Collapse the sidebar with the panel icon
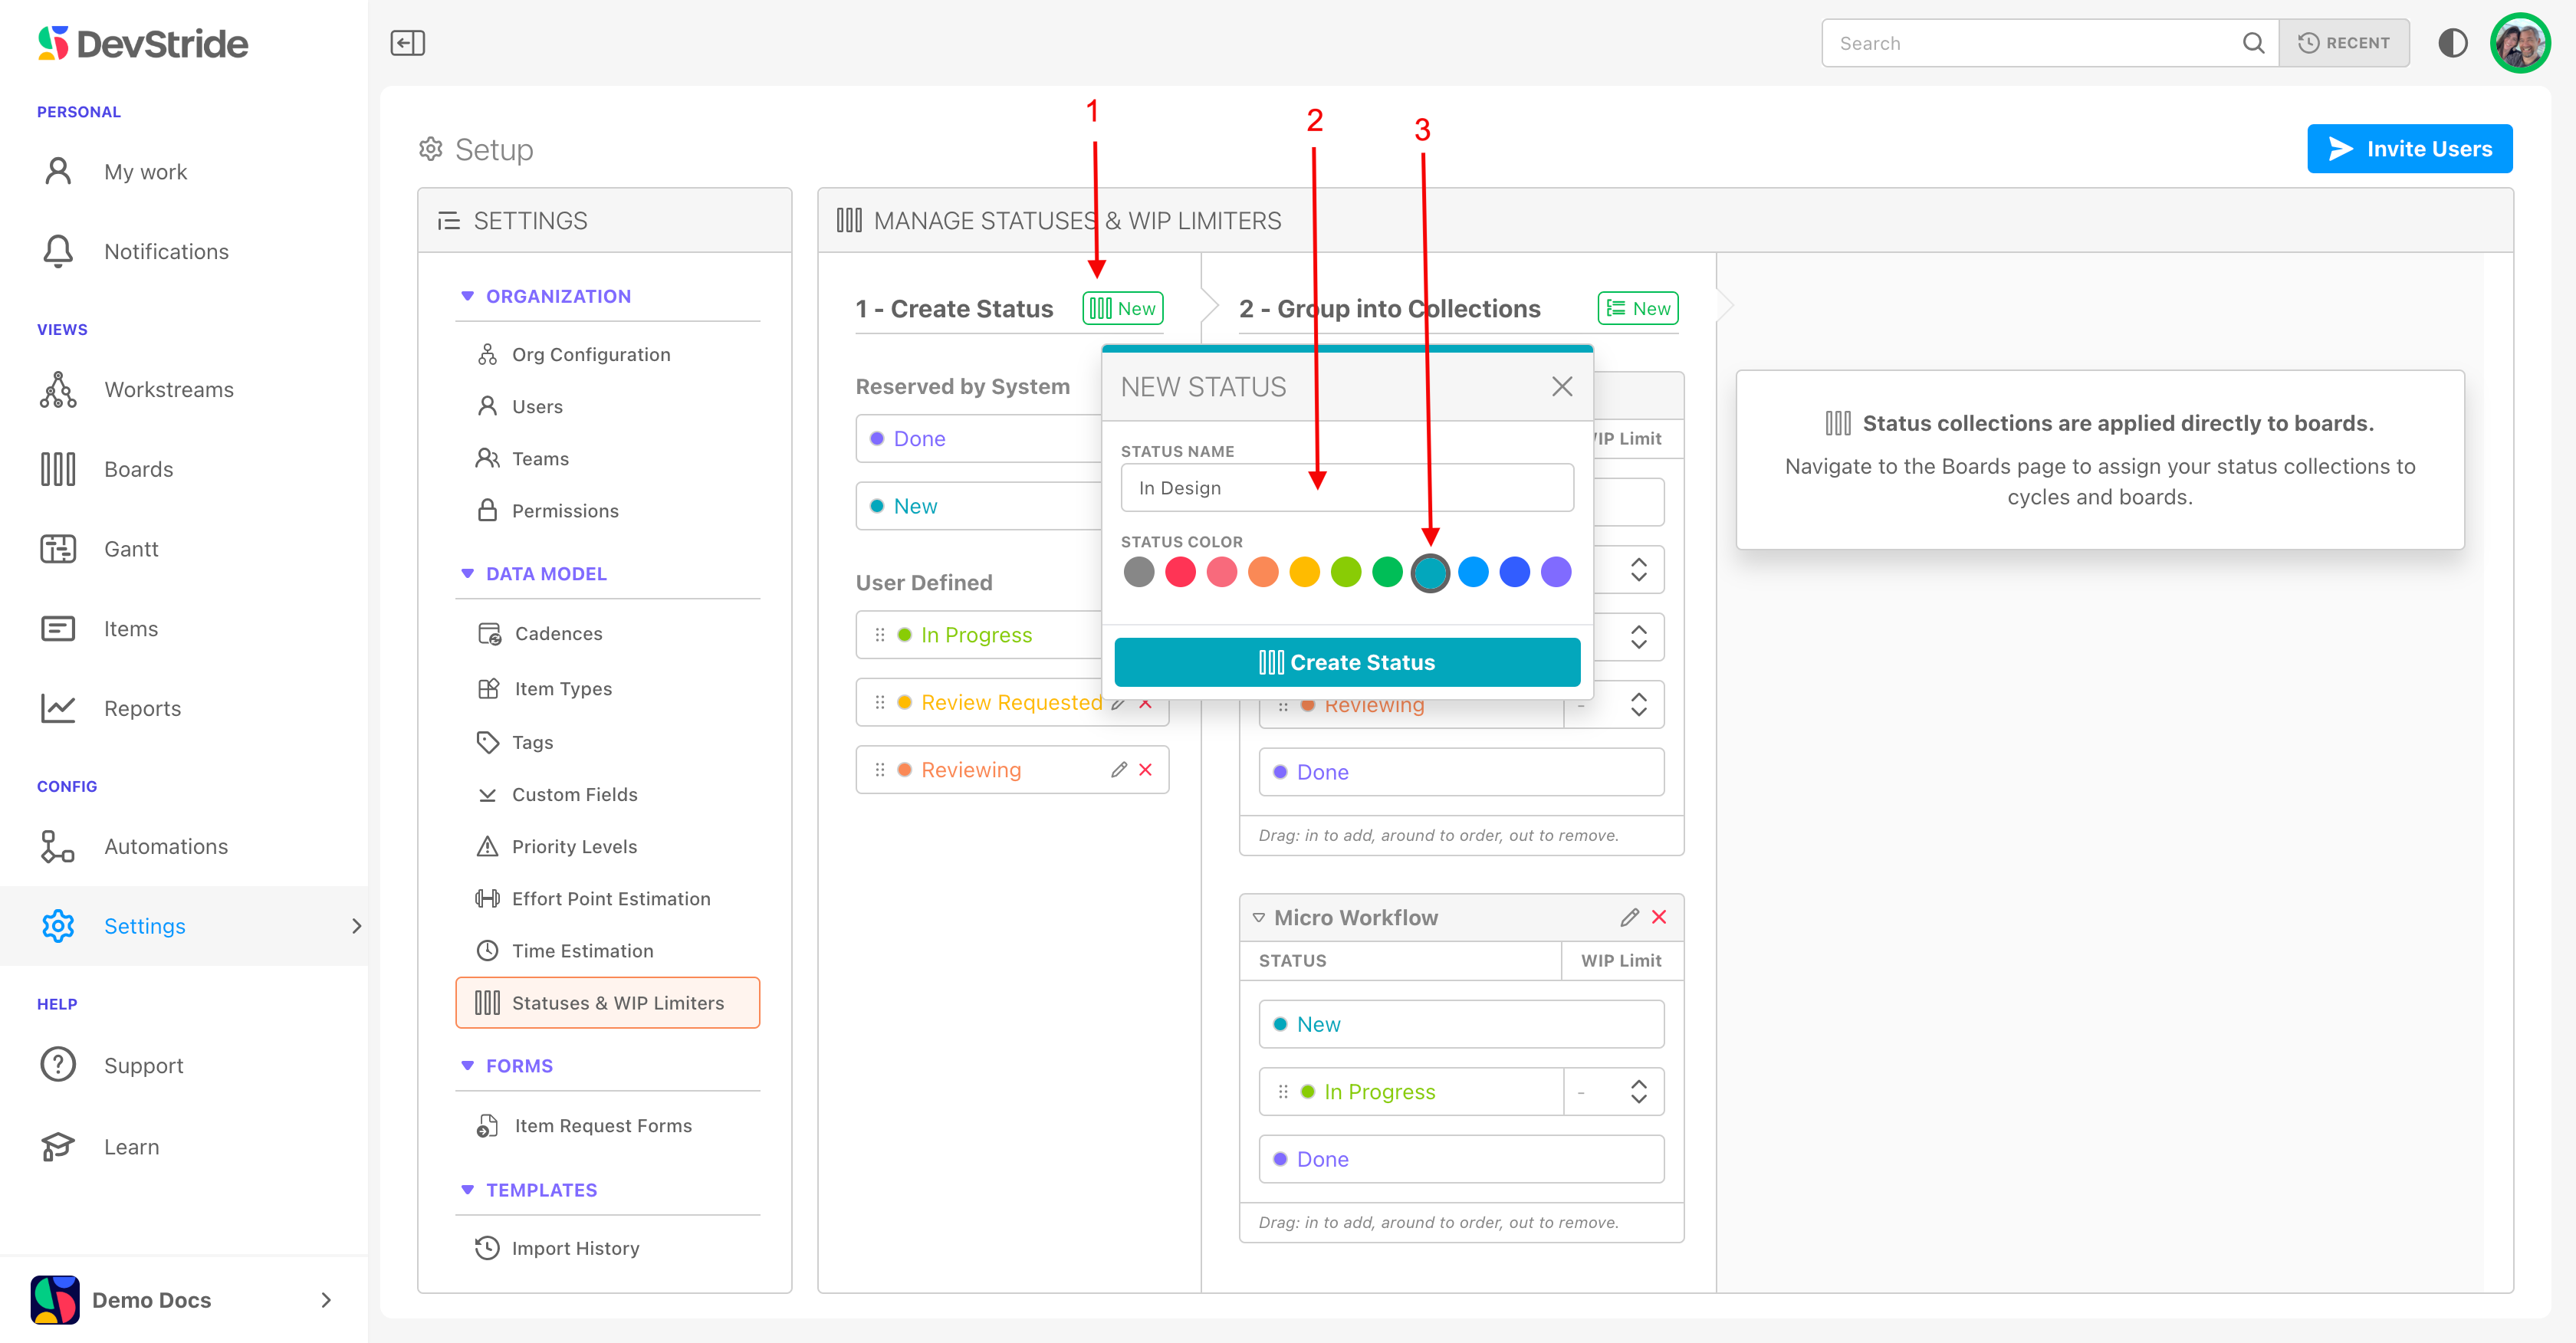The width and height of the screenshot is (2576, 1343). pos(407,43)
